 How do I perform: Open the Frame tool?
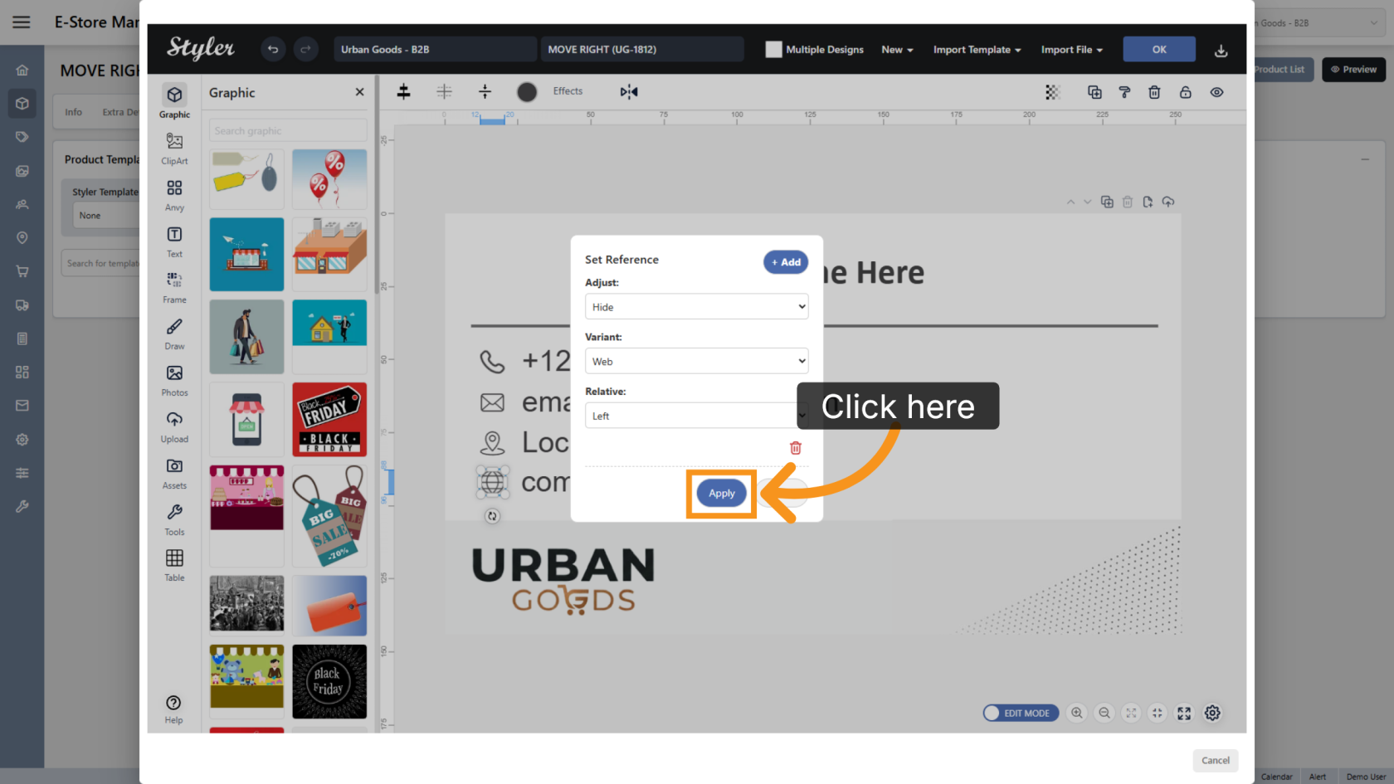tap(174, 287)
